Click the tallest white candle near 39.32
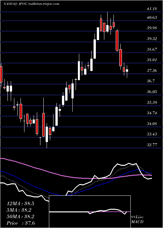 95,46
